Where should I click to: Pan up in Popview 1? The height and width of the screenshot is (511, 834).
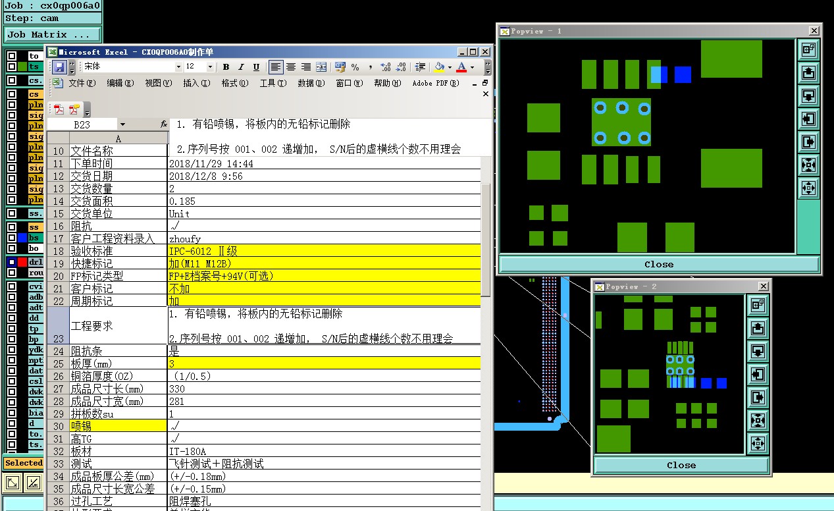tap(809, 72)
